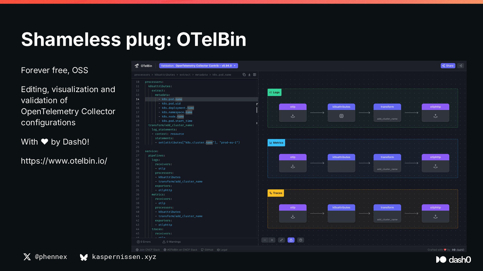Open the GitHub footer link
The image size is (483, 271).
207,250
